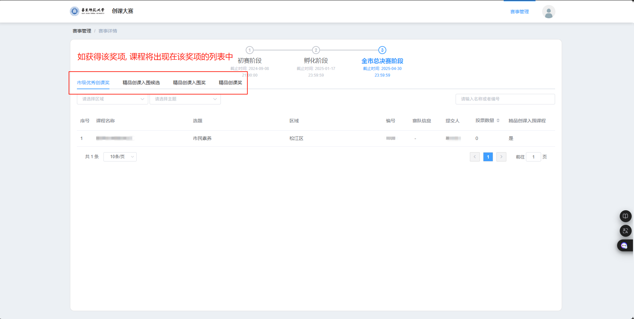Click 创课大赛 site title
This screenshot has width=634, height=319.
click(123, 11)
